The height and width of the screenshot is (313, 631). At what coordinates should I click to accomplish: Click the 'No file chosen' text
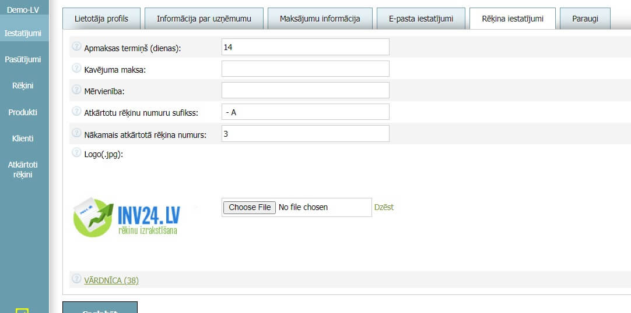[x=303, y=208]
